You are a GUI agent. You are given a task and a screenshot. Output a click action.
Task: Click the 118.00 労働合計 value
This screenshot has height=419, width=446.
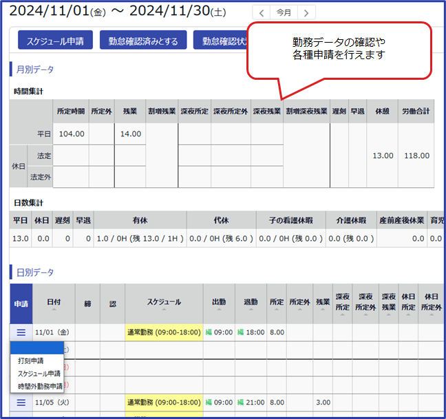416,155
